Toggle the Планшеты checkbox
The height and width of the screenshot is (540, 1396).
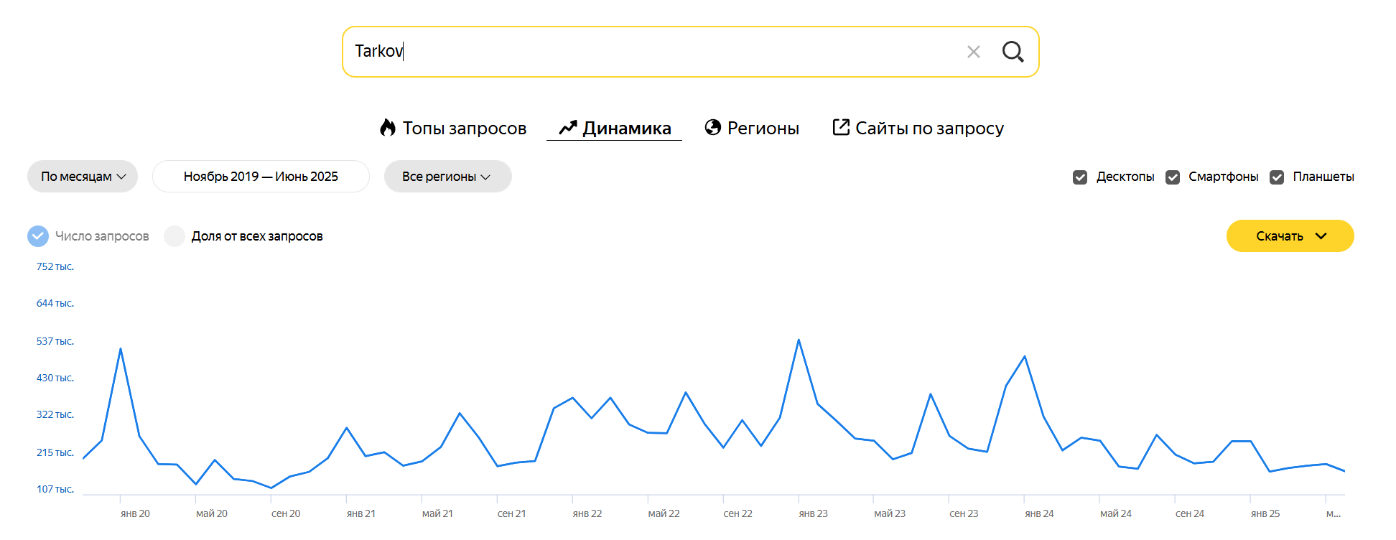[1277, 177]
